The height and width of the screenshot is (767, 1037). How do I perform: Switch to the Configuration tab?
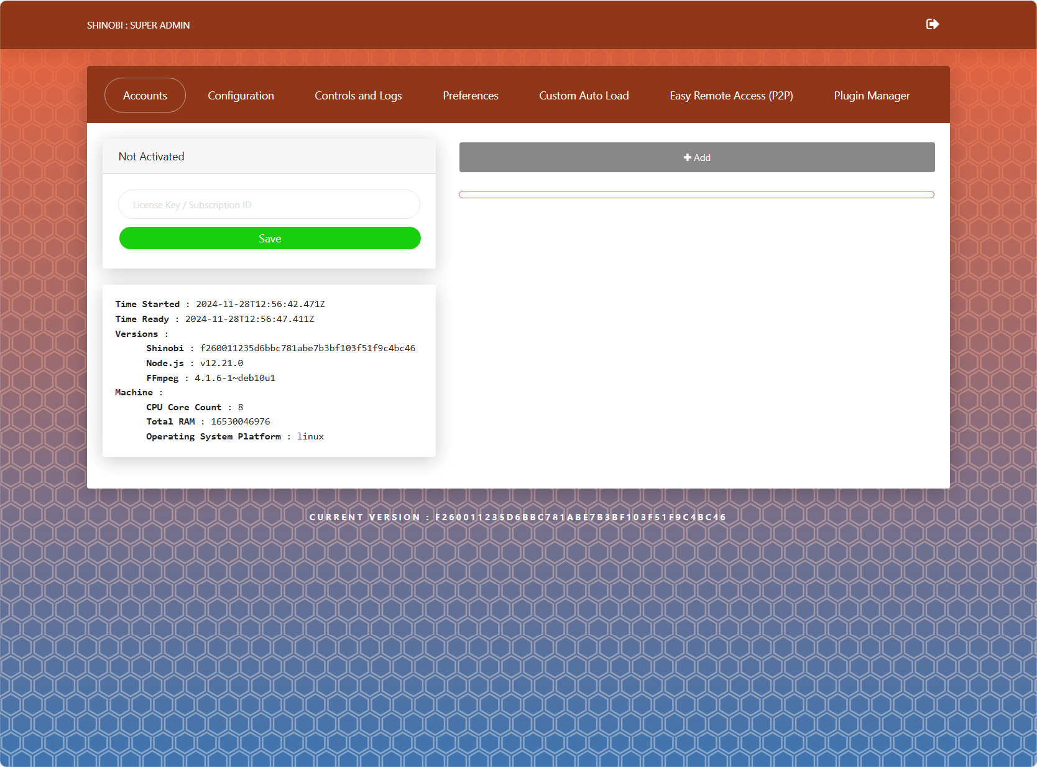241,96
